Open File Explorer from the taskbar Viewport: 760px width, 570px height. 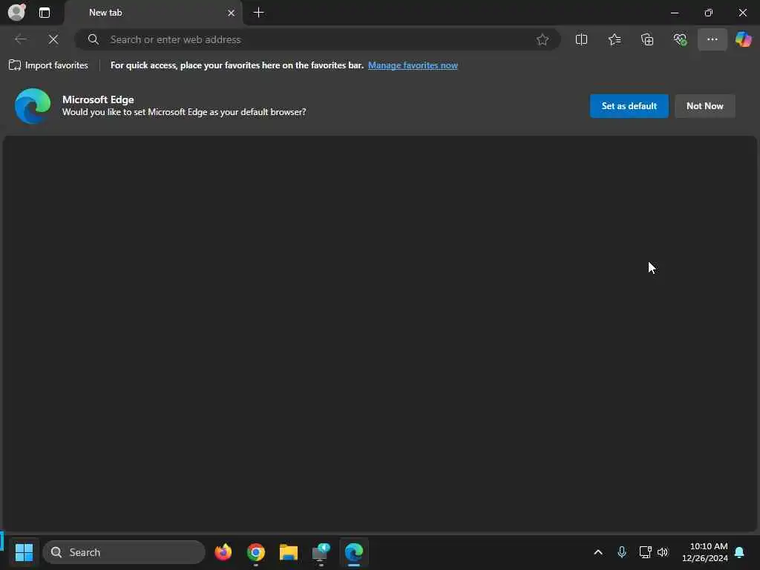click(289, 552)
